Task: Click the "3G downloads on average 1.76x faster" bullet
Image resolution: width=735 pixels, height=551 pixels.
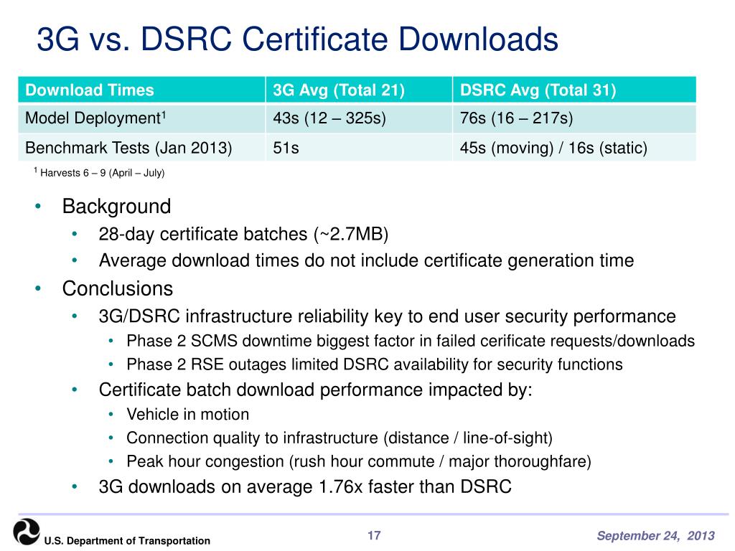Action: tap(304, 487)
